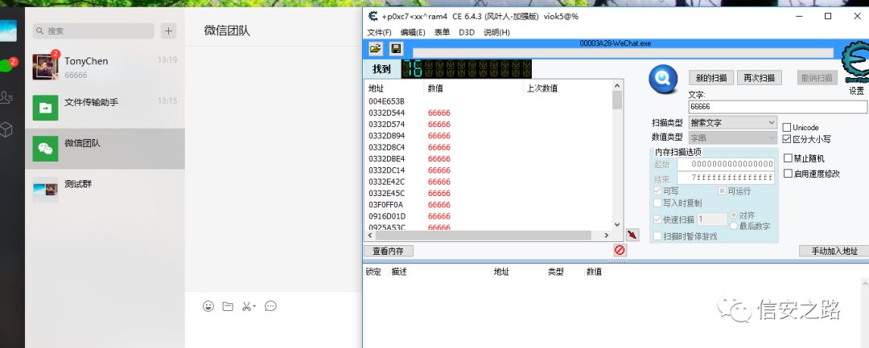This screenshot has height=348, width=869.
Task: Open the 文件(F) menu
Action: (x=379, y=32)
